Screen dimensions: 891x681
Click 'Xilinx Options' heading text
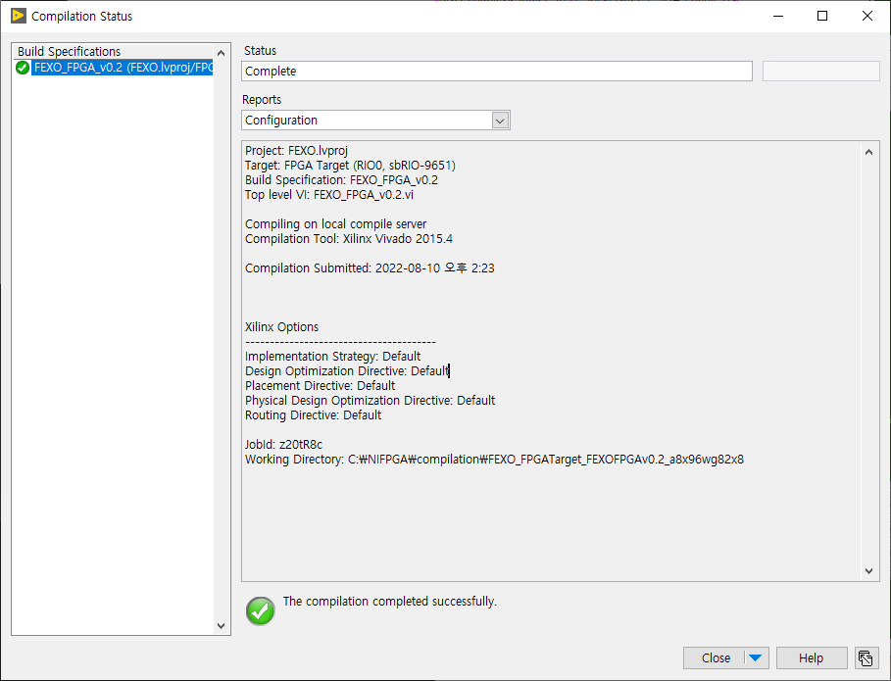(281, 327)
